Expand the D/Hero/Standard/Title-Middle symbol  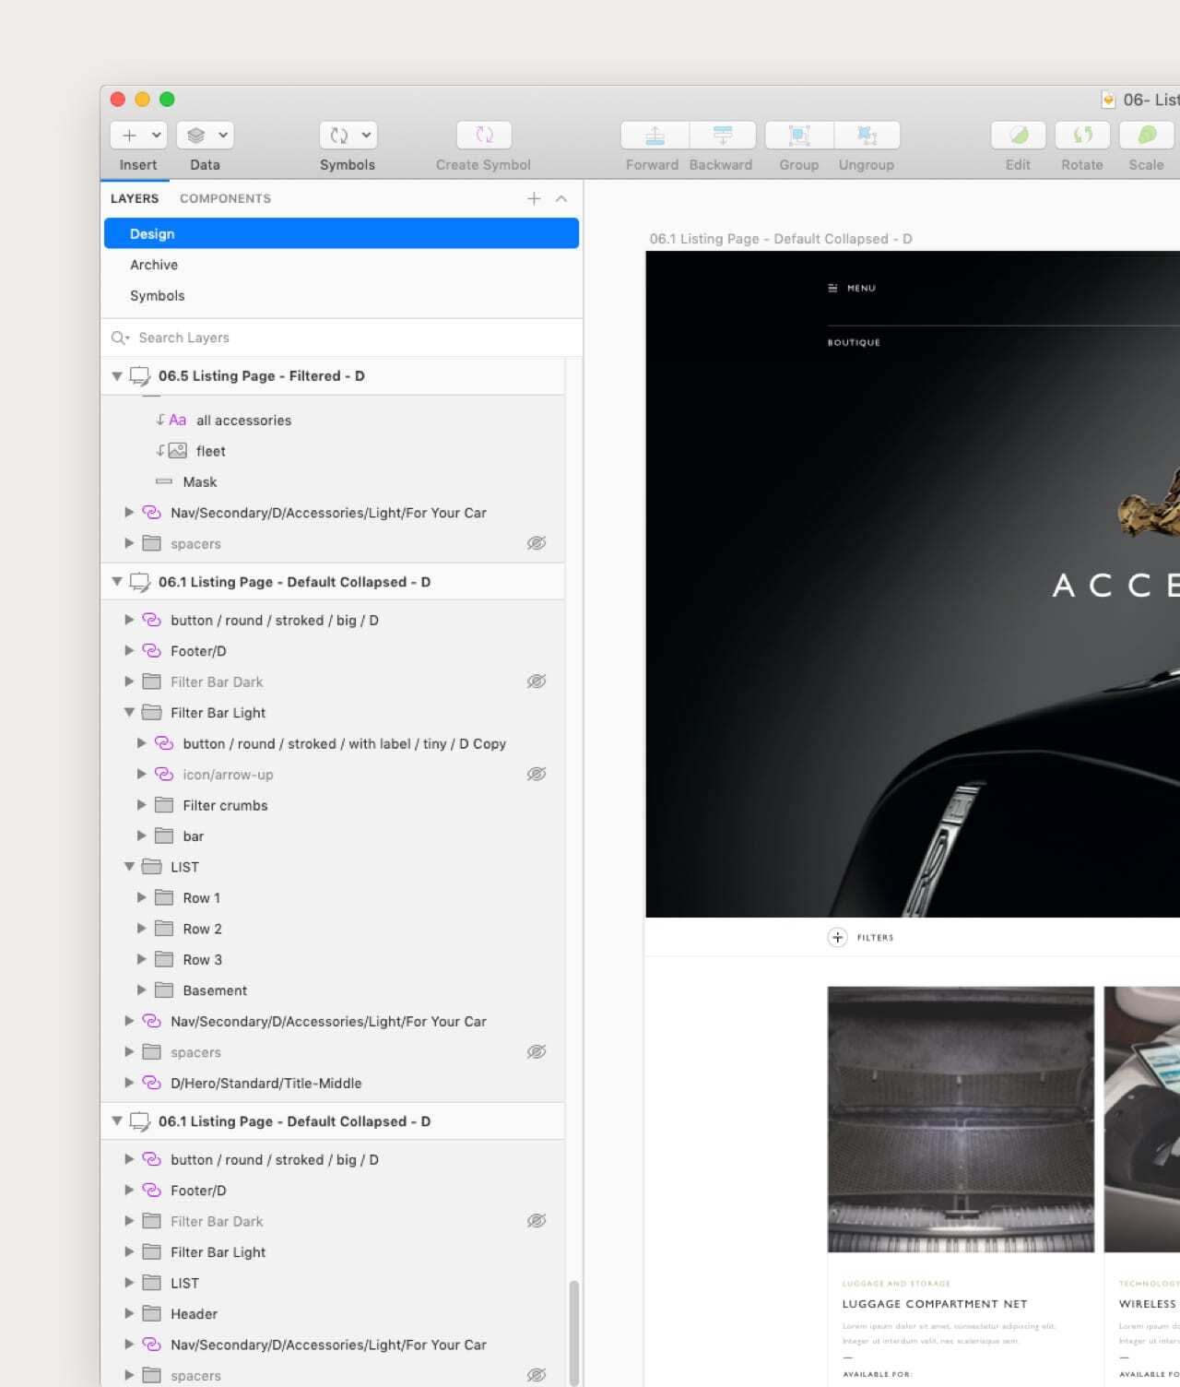pos(129,1083)
